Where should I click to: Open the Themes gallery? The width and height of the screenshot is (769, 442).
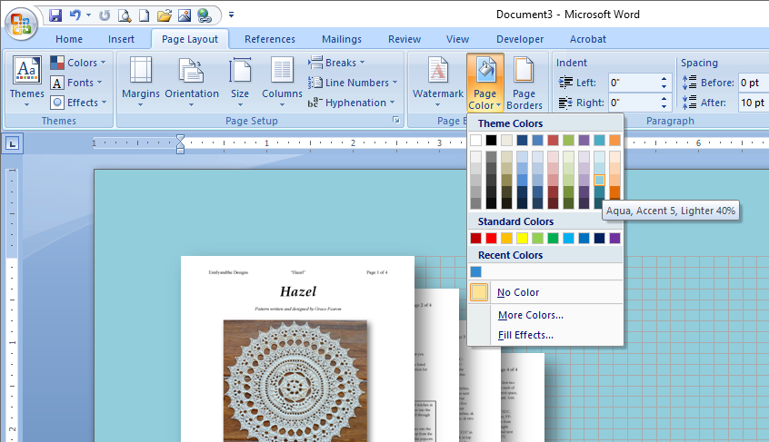[27, 82]
